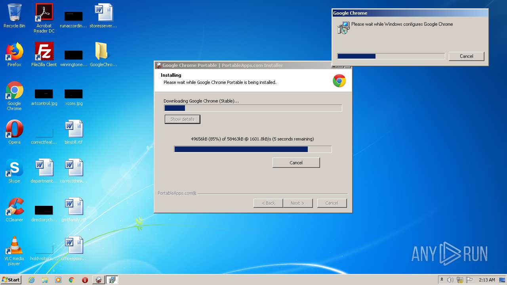
Task: Cancel the Chrome Stable download
Action: (296, 163)
